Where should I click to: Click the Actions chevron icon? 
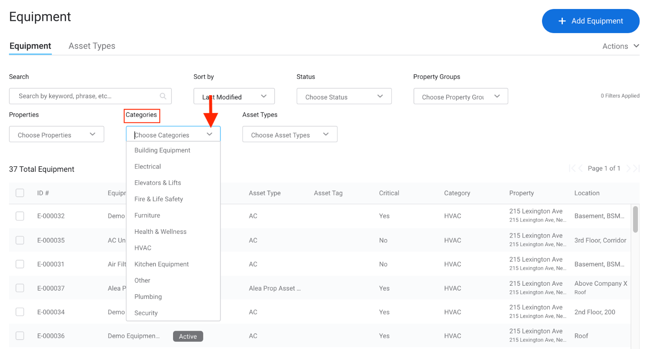coord(636,46)
